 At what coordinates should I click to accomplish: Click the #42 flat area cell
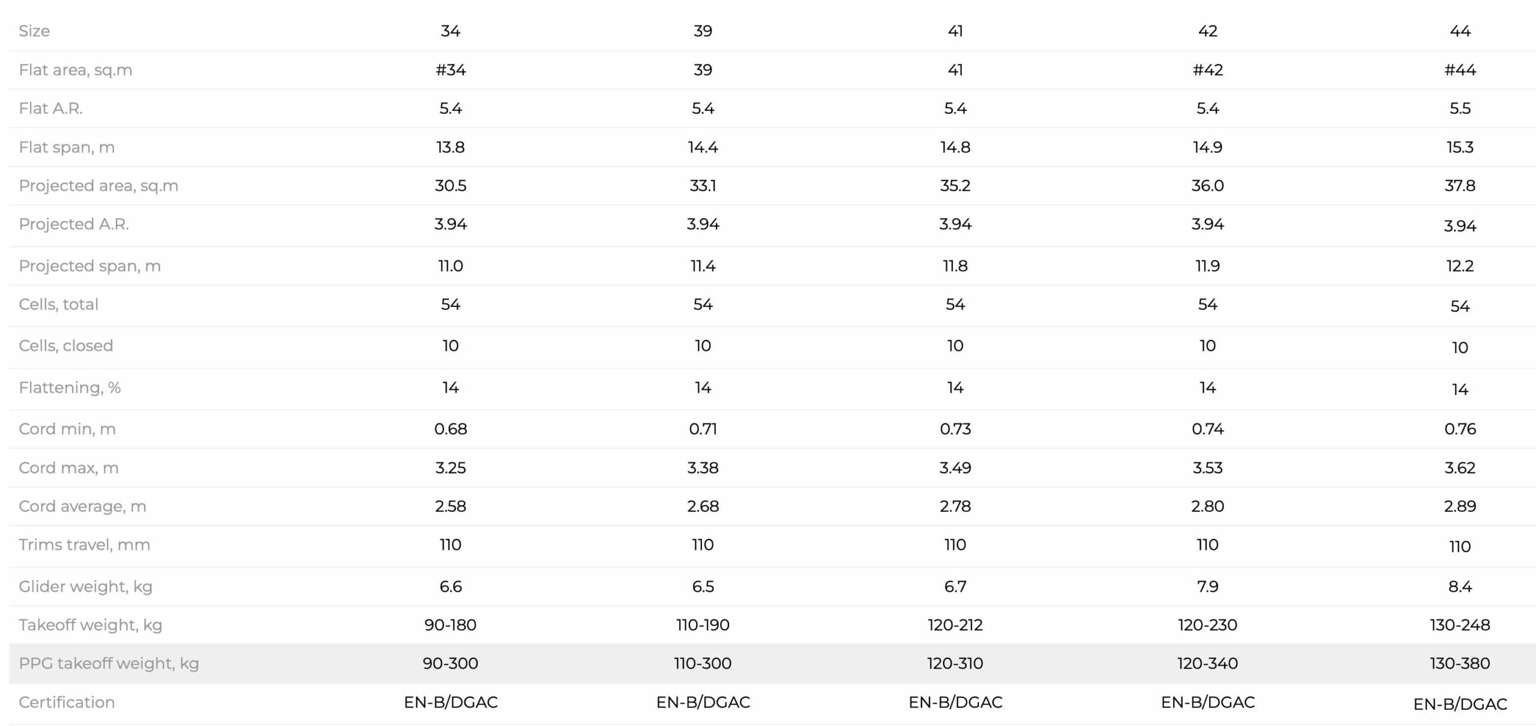tap(1208, 70)
